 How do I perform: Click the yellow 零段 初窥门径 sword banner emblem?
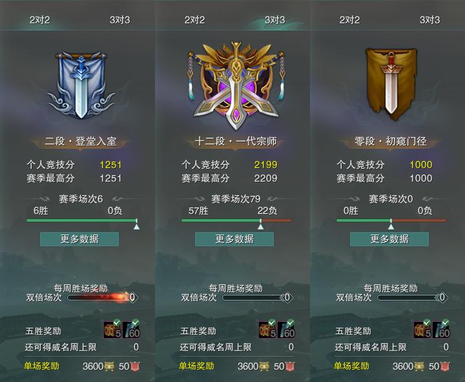click(x=391, y=84)
